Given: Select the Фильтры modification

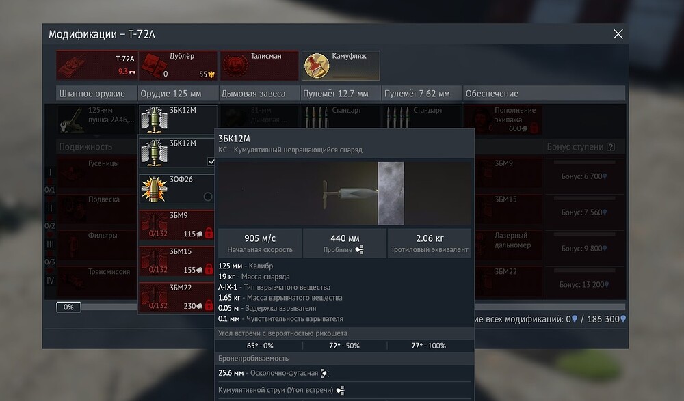Looking at the screenshot, I should pyautogui.click(x=97, y=245).
